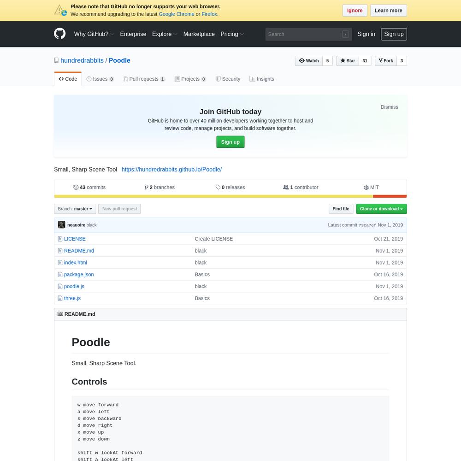This screenshot has height=461, width=461.
Task: Click the Learn more button
Action: 388,11
